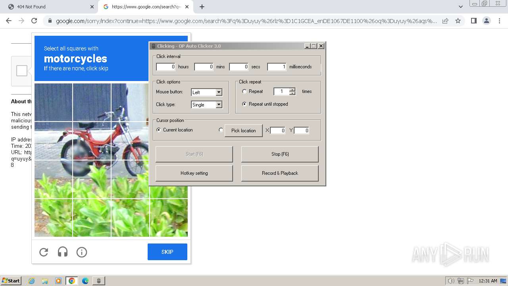Click the Start (F6) button
This screenshot has width=508, height=286.
coord(194,154)
